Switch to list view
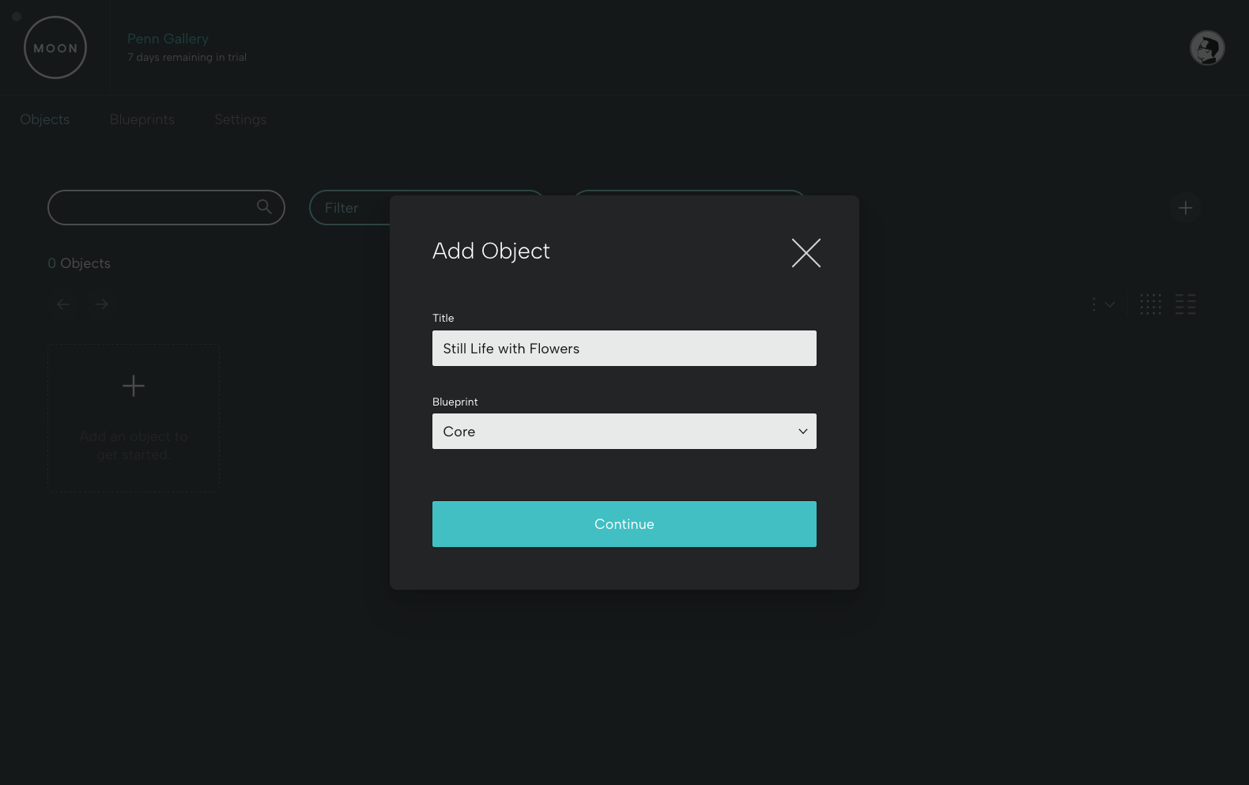1249x785 pixels. point(1185,304)
